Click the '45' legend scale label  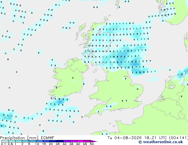click(x=85, y=144)
